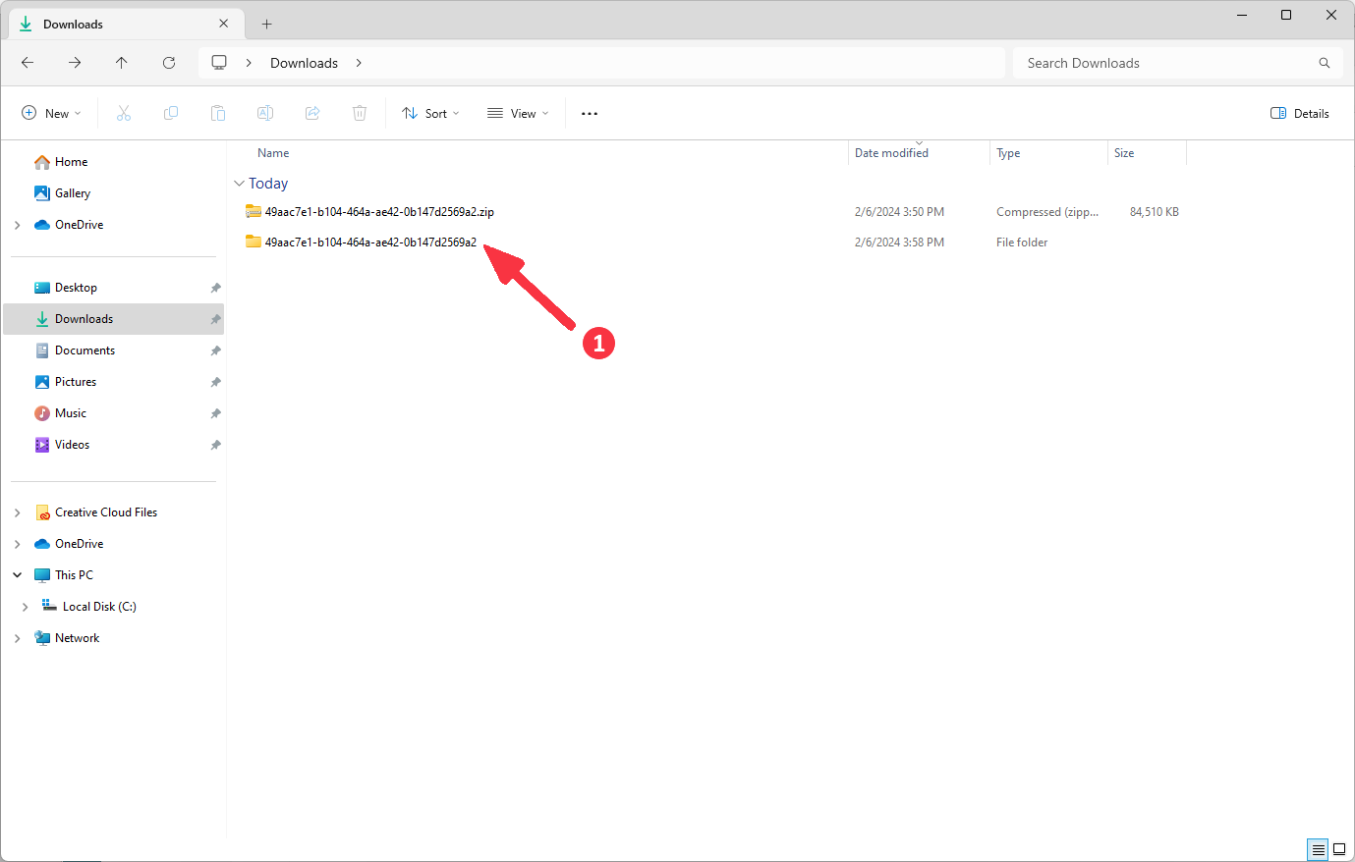Select the Rename icon in the toolbar
The height and width of the screenshot is (862, 1355).
(x=264, y=113)
